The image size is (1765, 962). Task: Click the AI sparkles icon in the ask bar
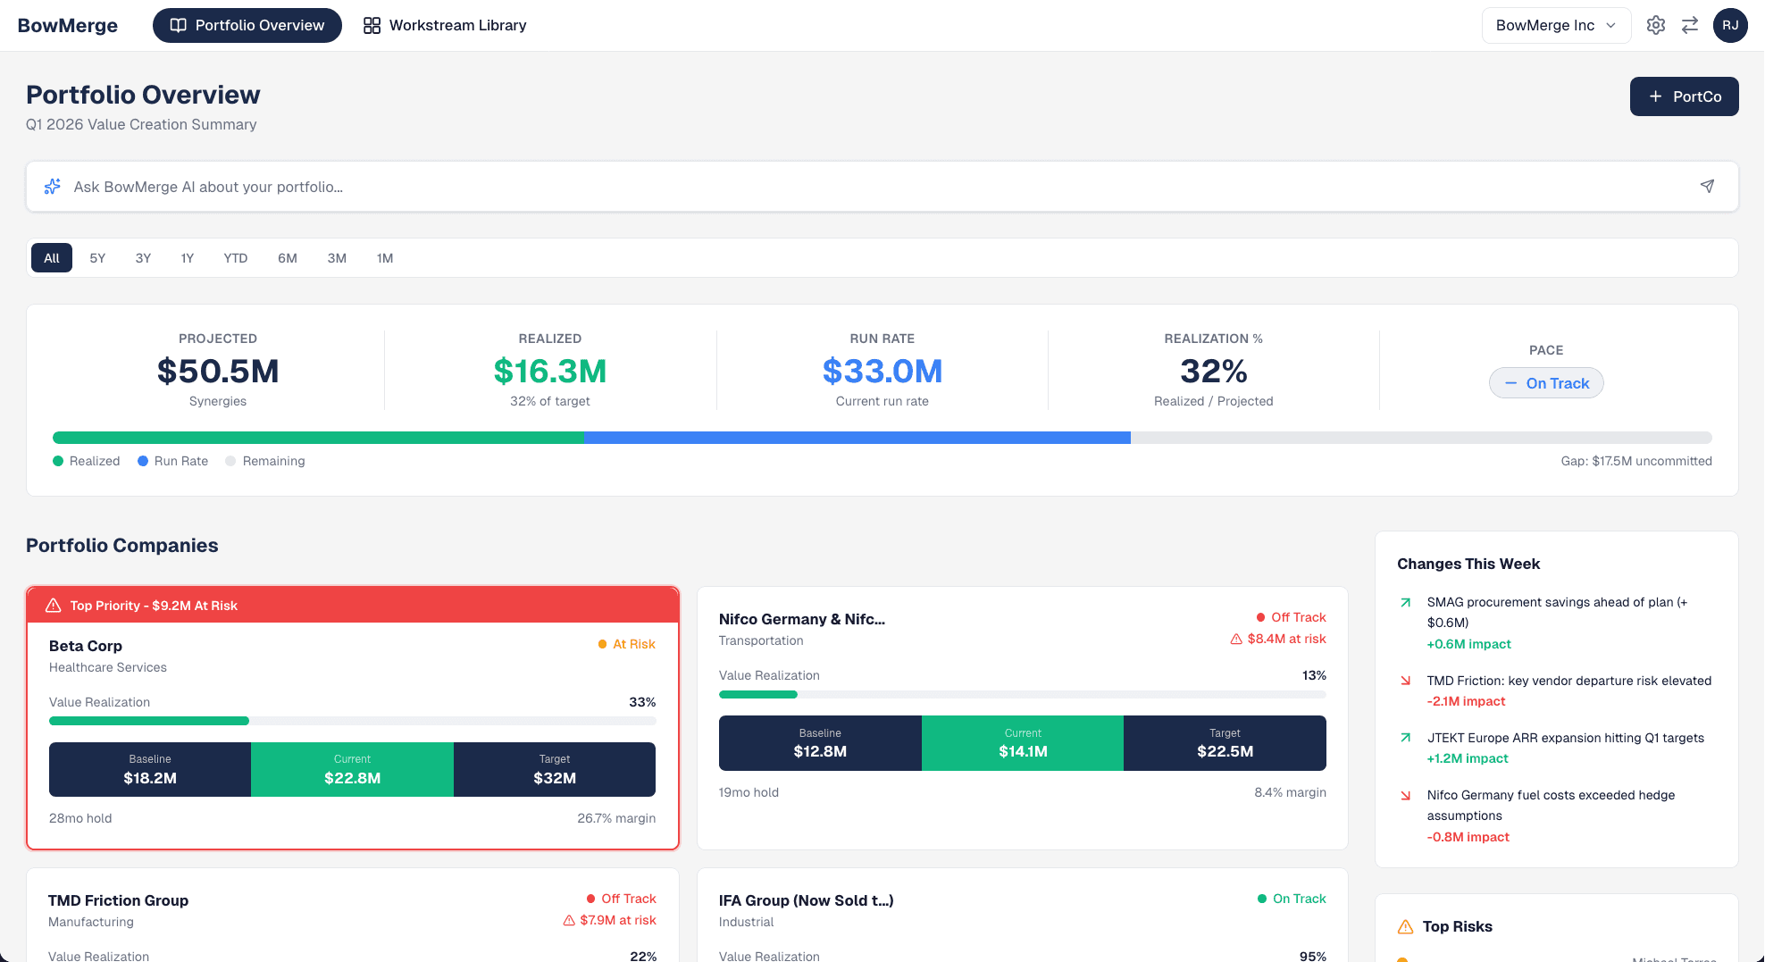pyautogui.click(x=52, y=186)
